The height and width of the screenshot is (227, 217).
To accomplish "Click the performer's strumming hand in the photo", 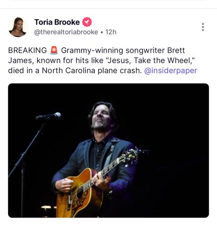I will 64,185.
